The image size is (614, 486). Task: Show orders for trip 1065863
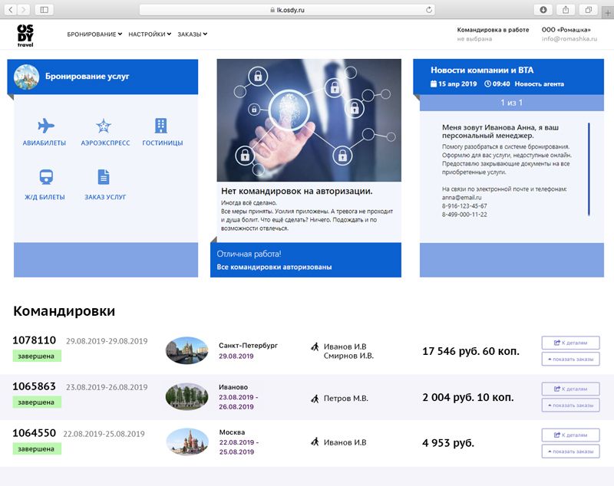click(x=570, y=405)
